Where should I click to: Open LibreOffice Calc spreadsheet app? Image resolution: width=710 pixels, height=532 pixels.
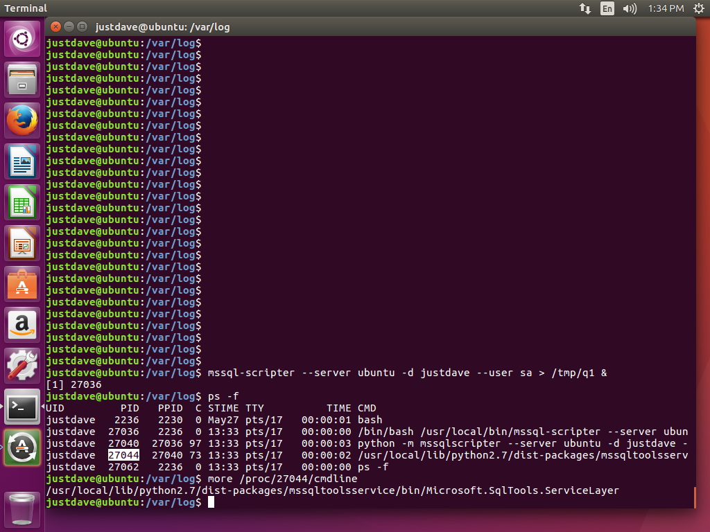click(22, 202)
